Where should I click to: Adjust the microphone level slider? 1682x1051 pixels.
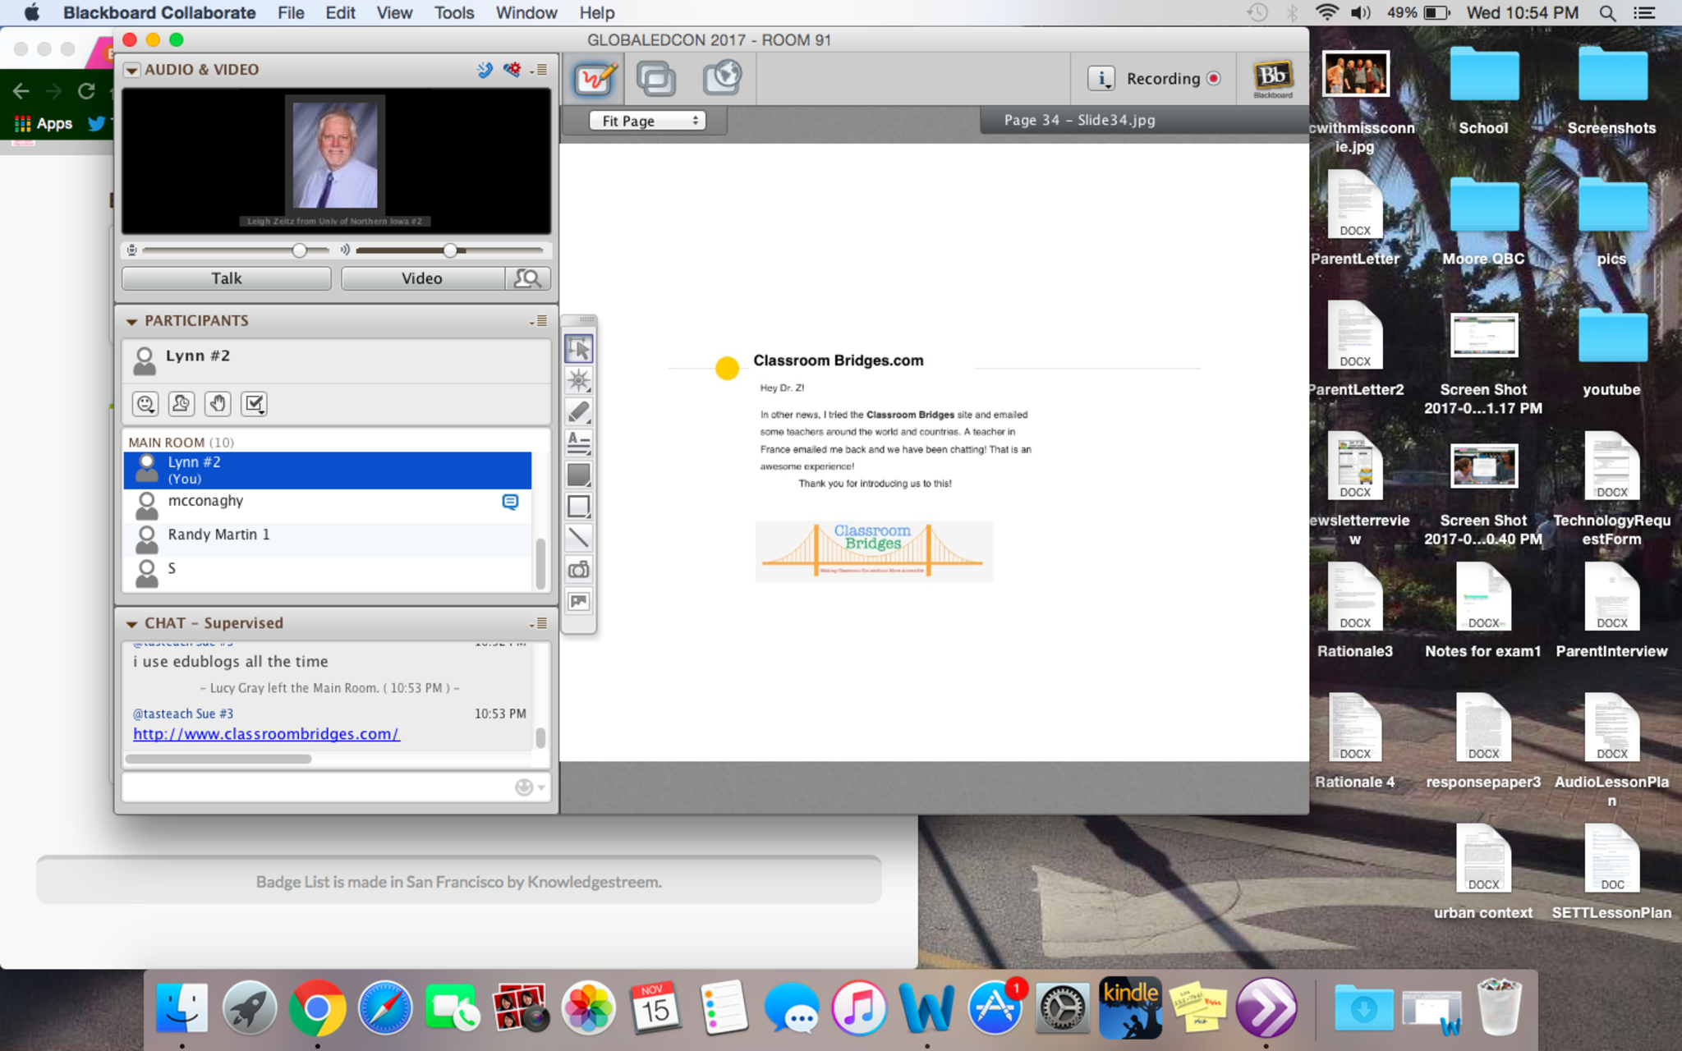(x=299, y=250)
